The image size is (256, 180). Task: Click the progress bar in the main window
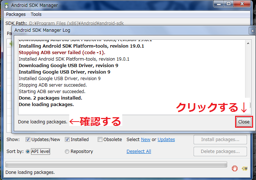[x=116, y=164]
